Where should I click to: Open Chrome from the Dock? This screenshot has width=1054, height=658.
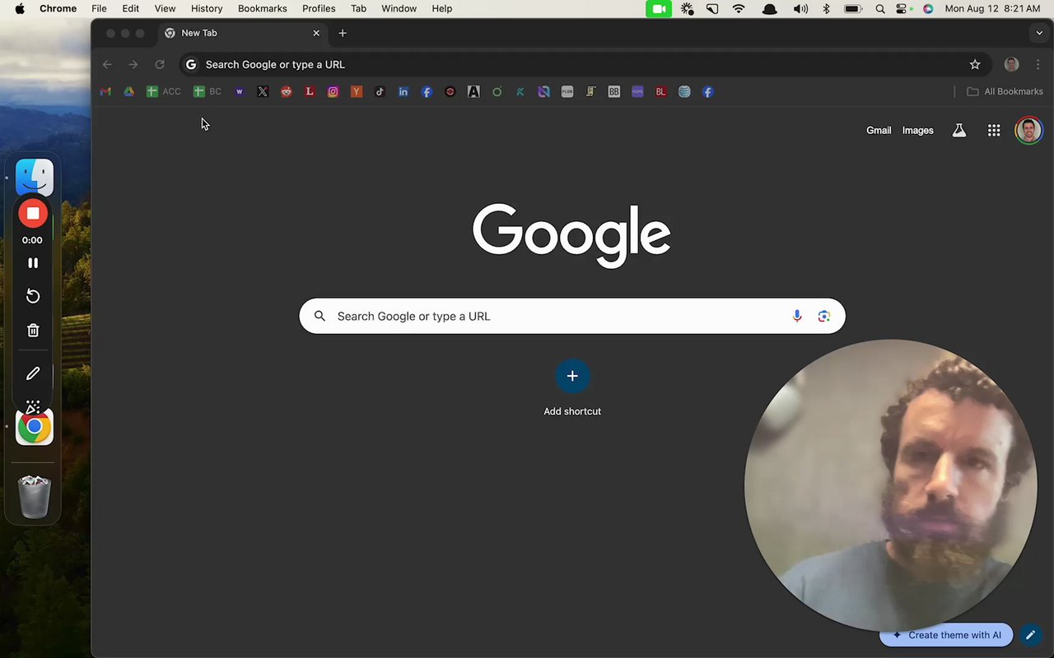[35, 427]
